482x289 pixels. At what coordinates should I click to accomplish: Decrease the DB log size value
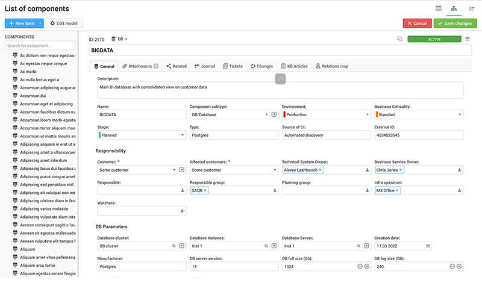click(x=452, y=266)
